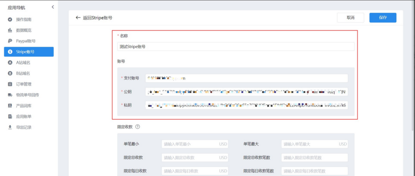
Task: Go back using 返回Stripe账号 arrow
Action: point(78,18)
